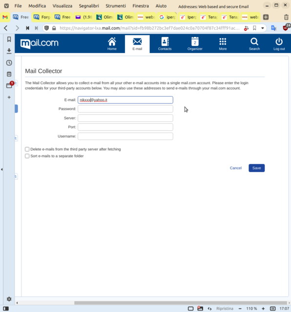The width and height of the screenshot is (291, 312).
Task: Switch to the (1.98 mail tab
Action: click(x=83, y=17)
